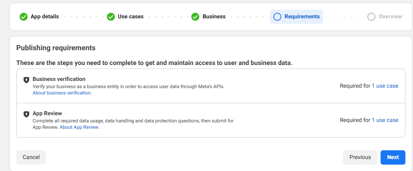
Task: Click the Business verification row title
Action: tap(59, 79)
